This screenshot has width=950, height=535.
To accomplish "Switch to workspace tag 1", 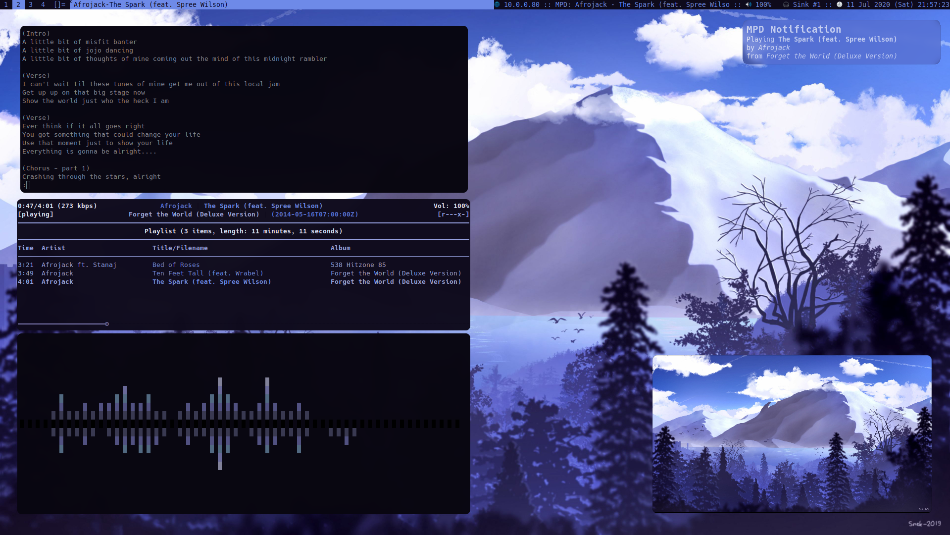I will (5, 4).
